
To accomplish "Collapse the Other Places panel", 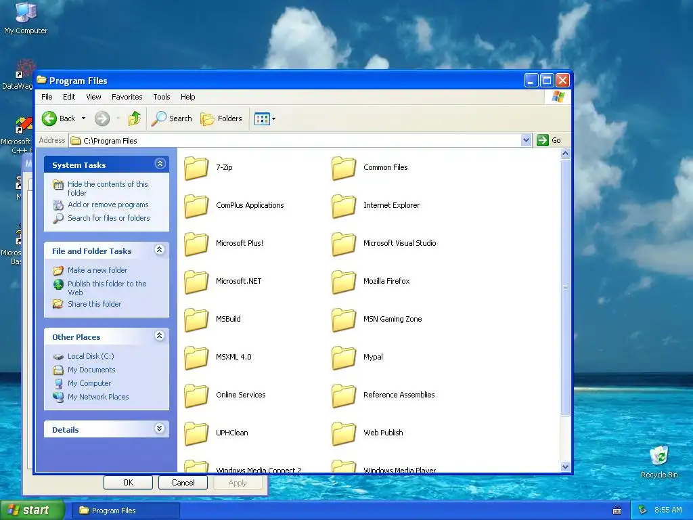I will click(x=160, y=336).
